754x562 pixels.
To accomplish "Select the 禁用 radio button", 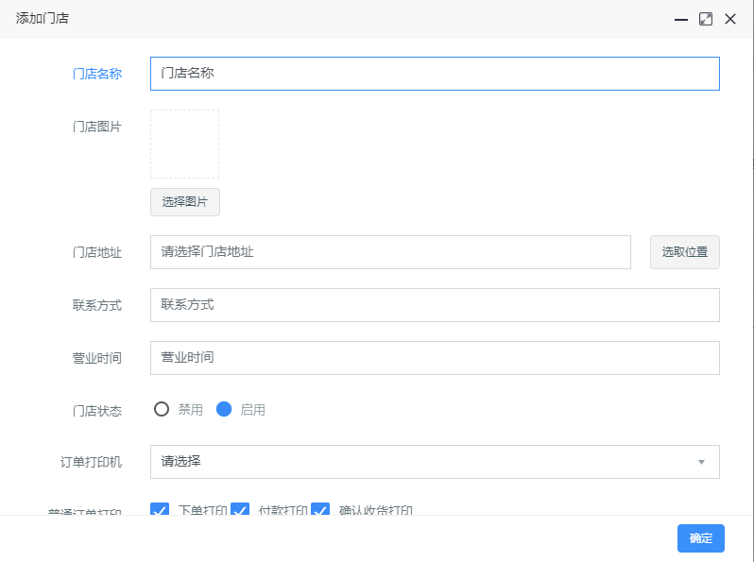I will [x=162, y=409].
